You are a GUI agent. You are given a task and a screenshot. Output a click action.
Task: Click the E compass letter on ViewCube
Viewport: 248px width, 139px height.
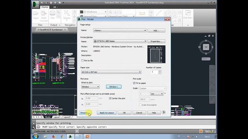212,47
